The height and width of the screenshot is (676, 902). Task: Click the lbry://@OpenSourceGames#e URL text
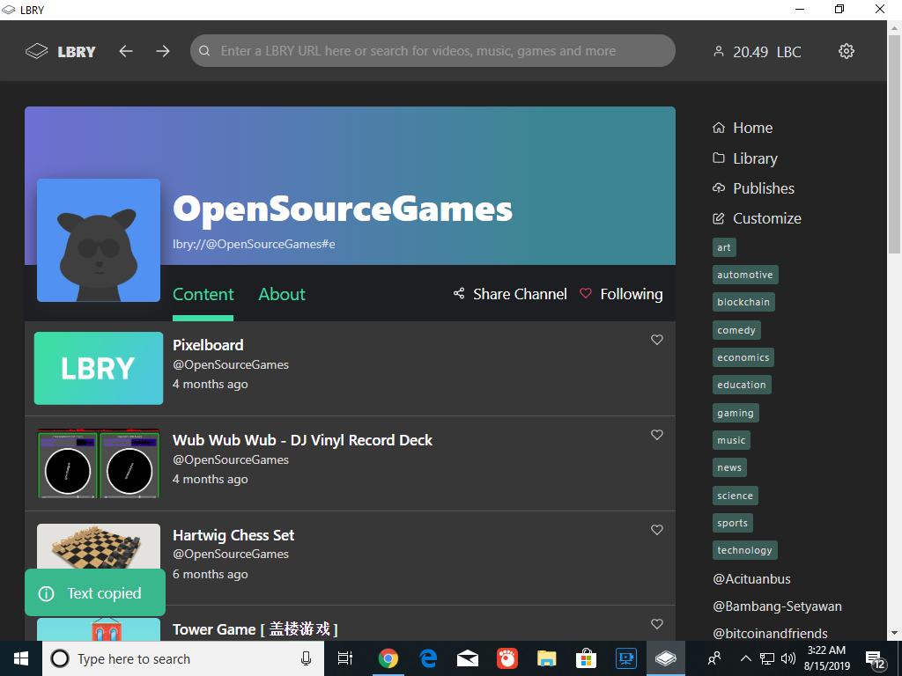point(254,244)
